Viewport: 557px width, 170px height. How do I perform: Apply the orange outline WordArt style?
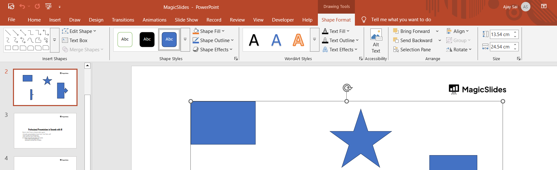(x=298, y=40)
